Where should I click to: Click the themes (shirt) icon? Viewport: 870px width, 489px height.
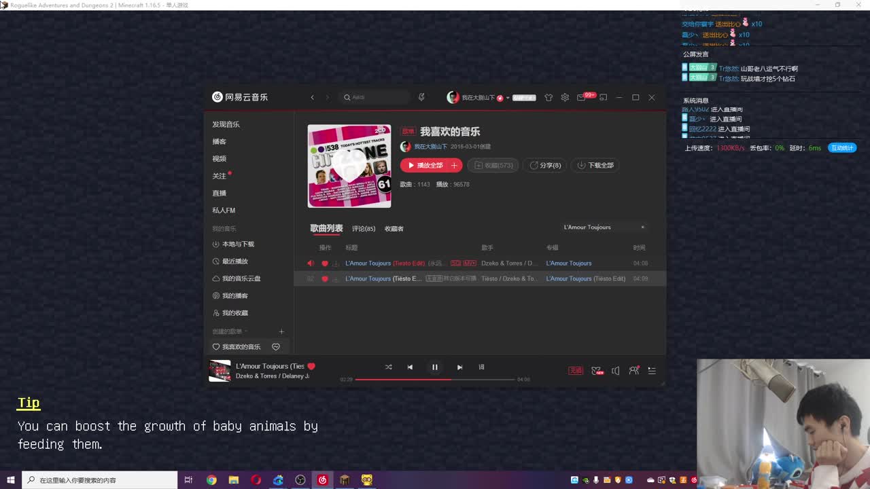coord(549,97)
